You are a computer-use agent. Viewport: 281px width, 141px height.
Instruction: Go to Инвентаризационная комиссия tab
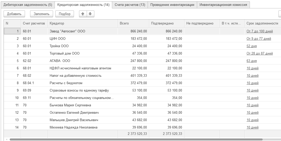coord(223,5)
